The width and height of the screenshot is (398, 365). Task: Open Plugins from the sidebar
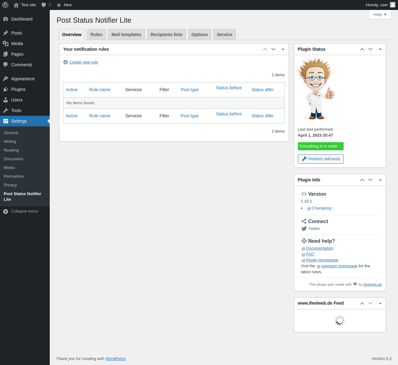pyautogui.click(x=18, y=89)
